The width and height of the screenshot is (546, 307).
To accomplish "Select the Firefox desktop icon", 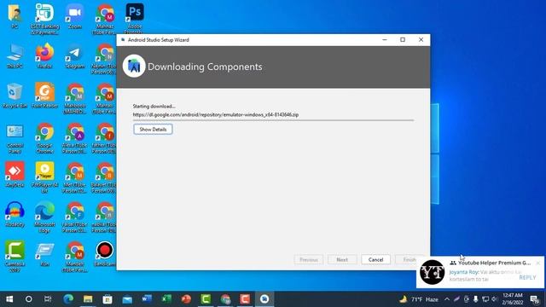I will pos(44,55).
